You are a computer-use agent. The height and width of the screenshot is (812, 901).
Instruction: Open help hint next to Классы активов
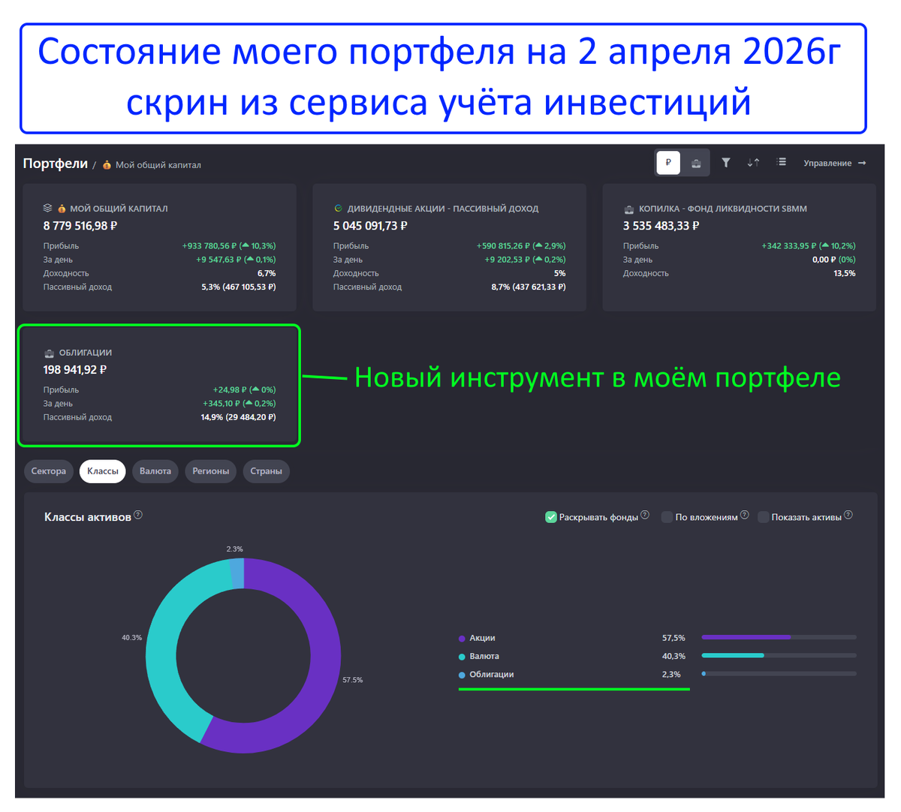coord(138,515)
